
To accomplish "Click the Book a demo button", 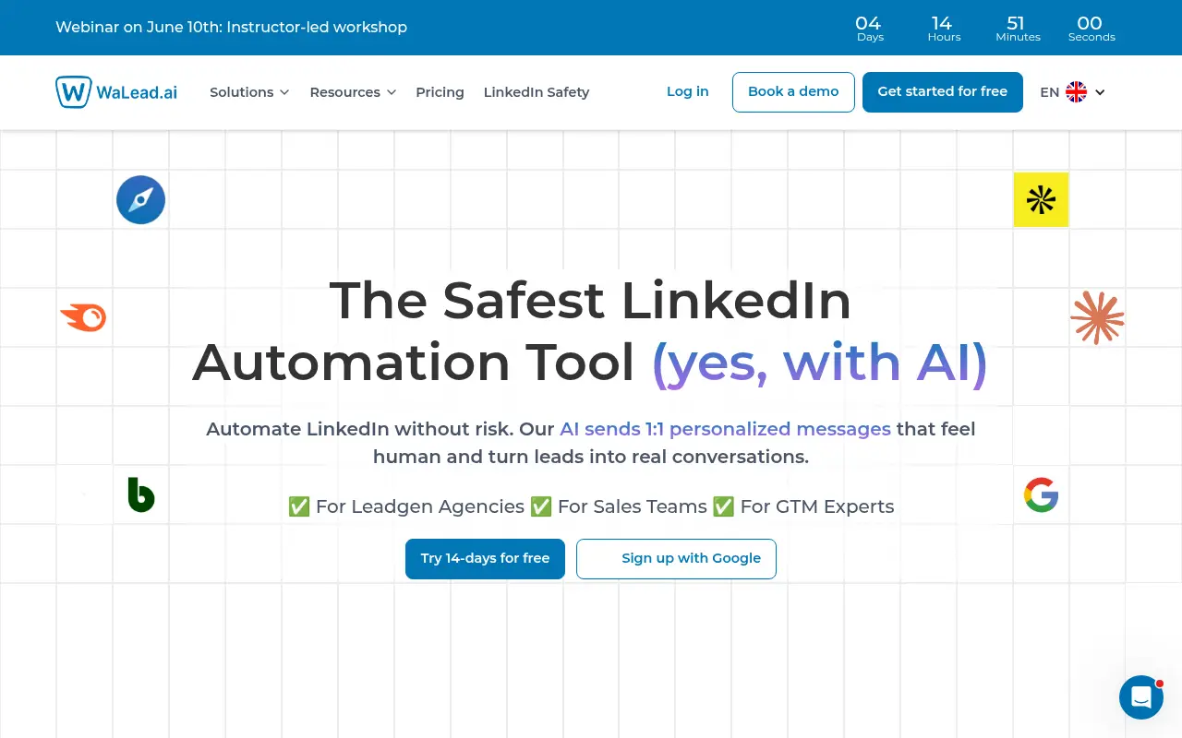I will click(793, 92).
